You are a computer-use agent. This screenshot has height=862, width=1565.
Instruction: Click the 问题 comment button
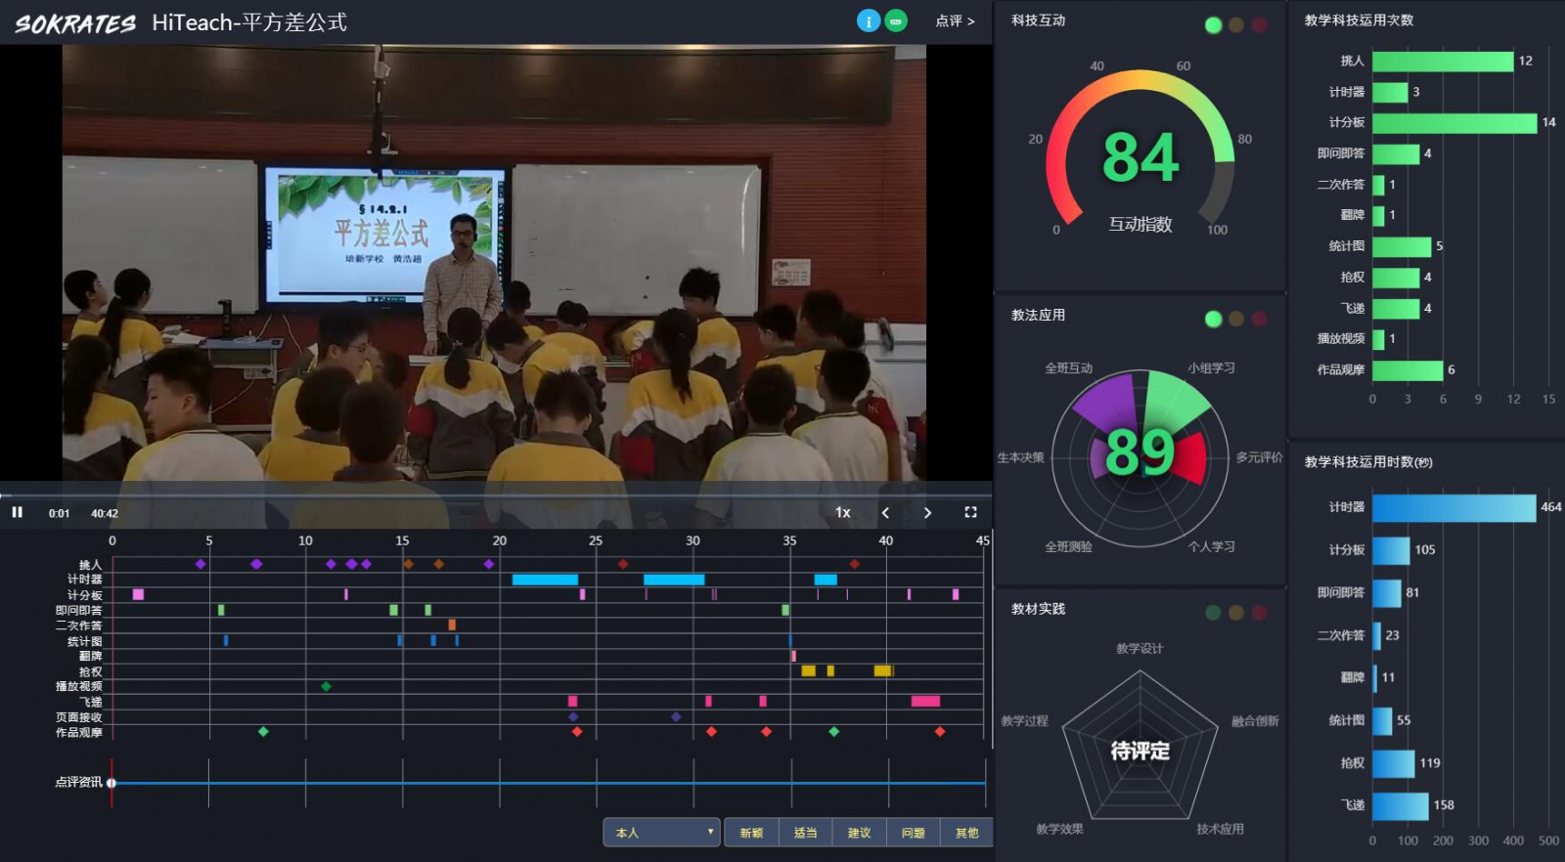point(913,833)
